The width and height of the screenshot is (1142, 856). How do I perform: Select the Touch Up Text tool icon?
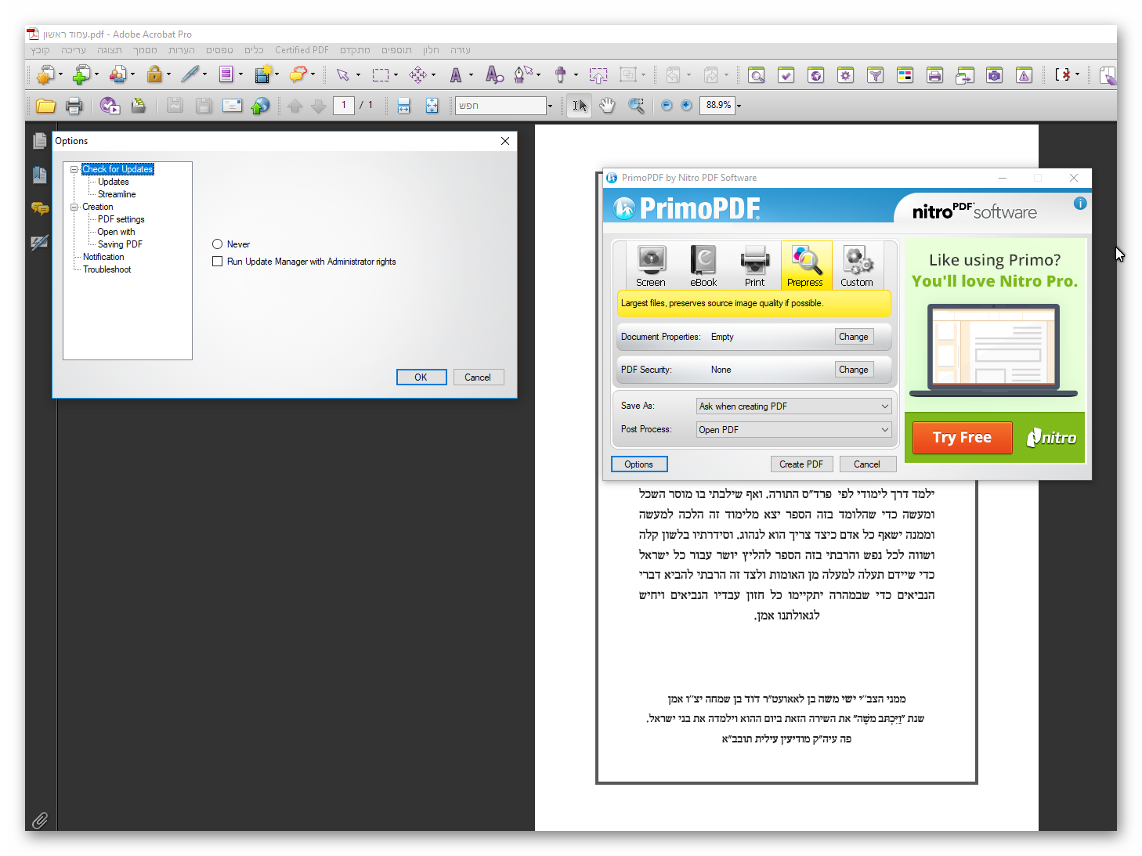(456, 75)
